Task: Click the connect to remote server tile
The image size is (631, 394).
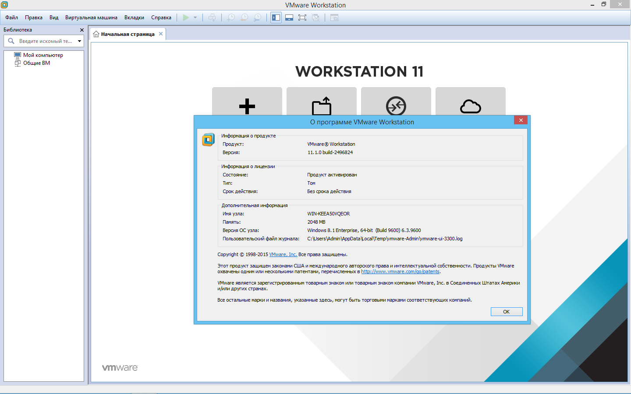Action: pos(396,101)
